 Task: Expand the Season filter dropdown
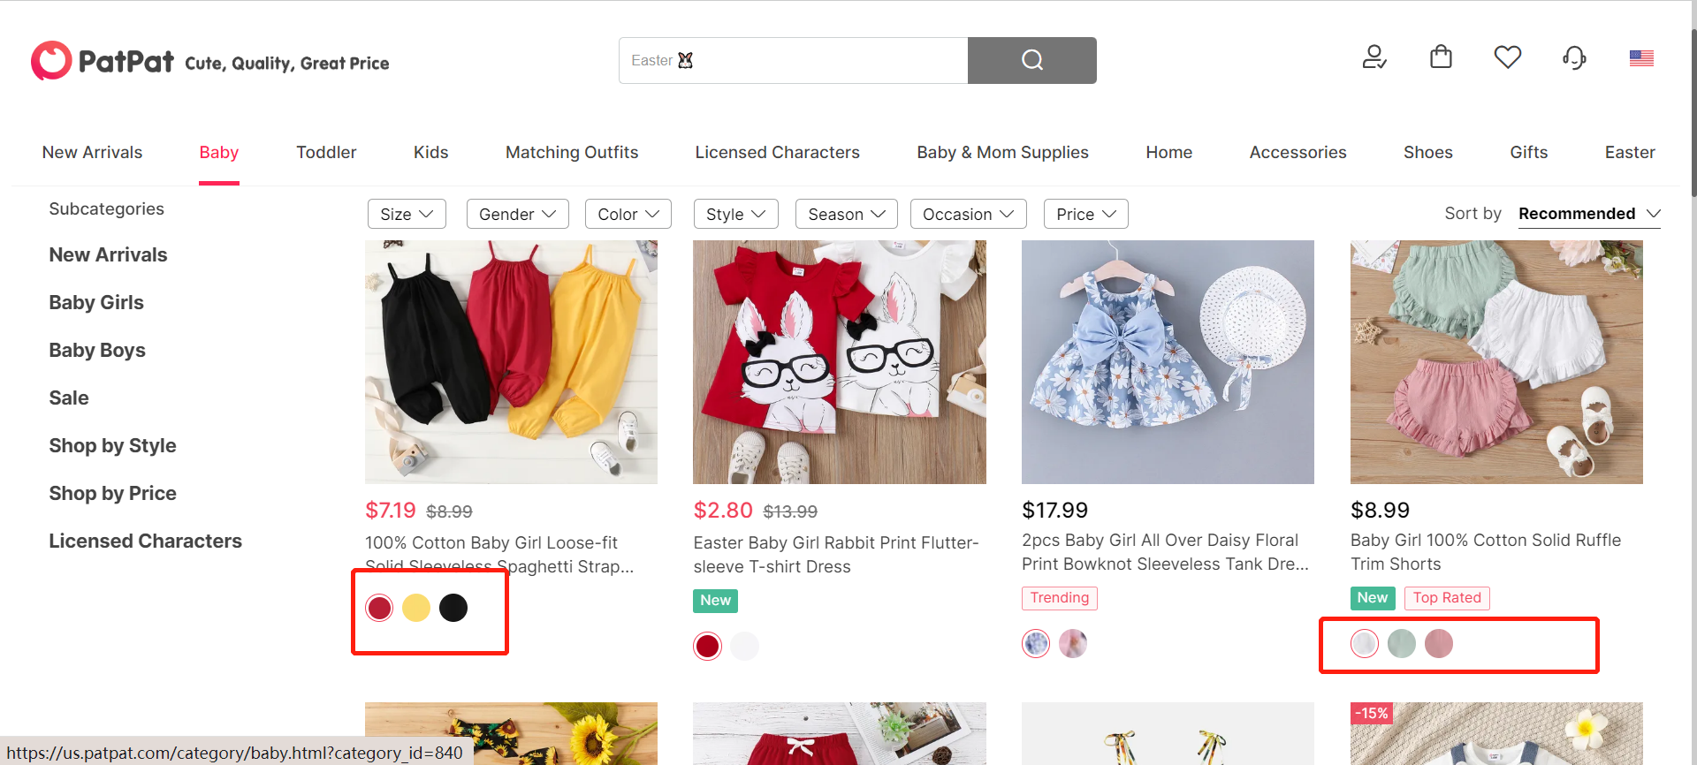(x=847, y=214)
